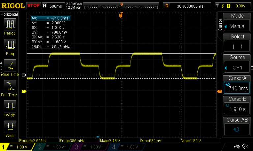Viewport: 253px width, 151px height.
Task: Open the cursor Select option menu
Action: (237, 43)
